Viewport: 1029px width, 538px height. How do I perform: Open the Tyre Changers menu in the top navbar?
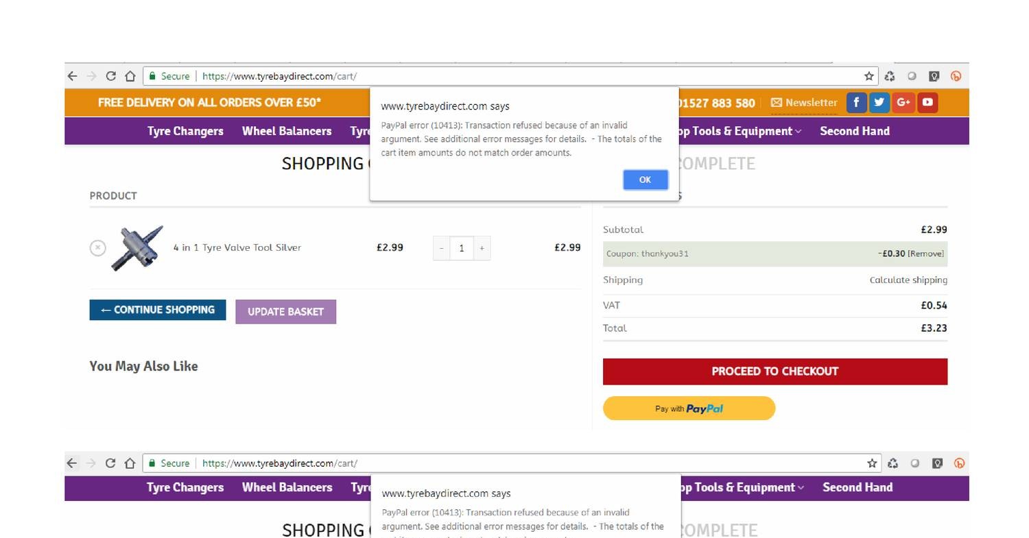[185, 131]
